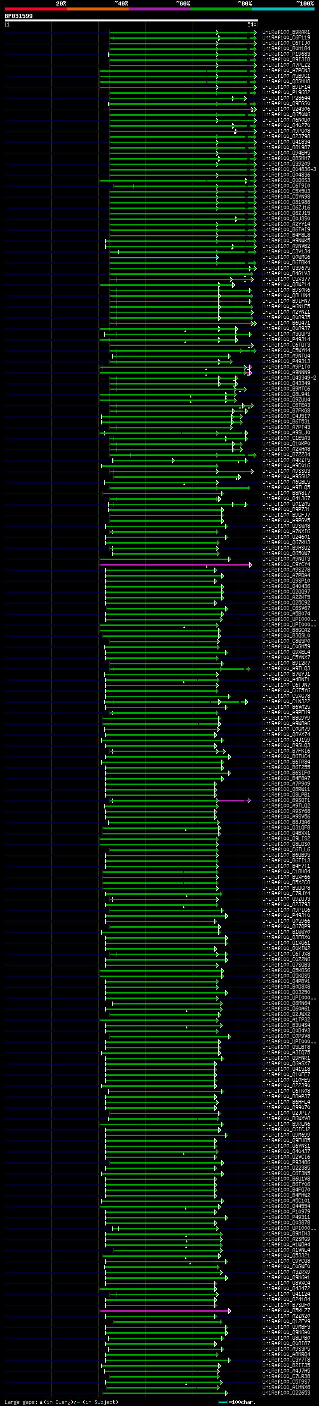Click the UniRef100_P19683 label

(286, 54)
